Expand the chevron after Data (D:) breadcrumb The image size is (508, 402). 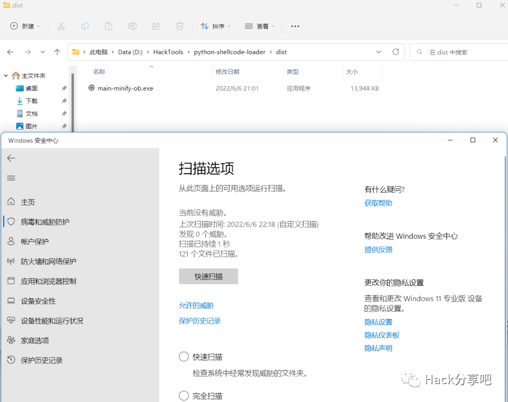pyautogui.click(x=148, y=52)
